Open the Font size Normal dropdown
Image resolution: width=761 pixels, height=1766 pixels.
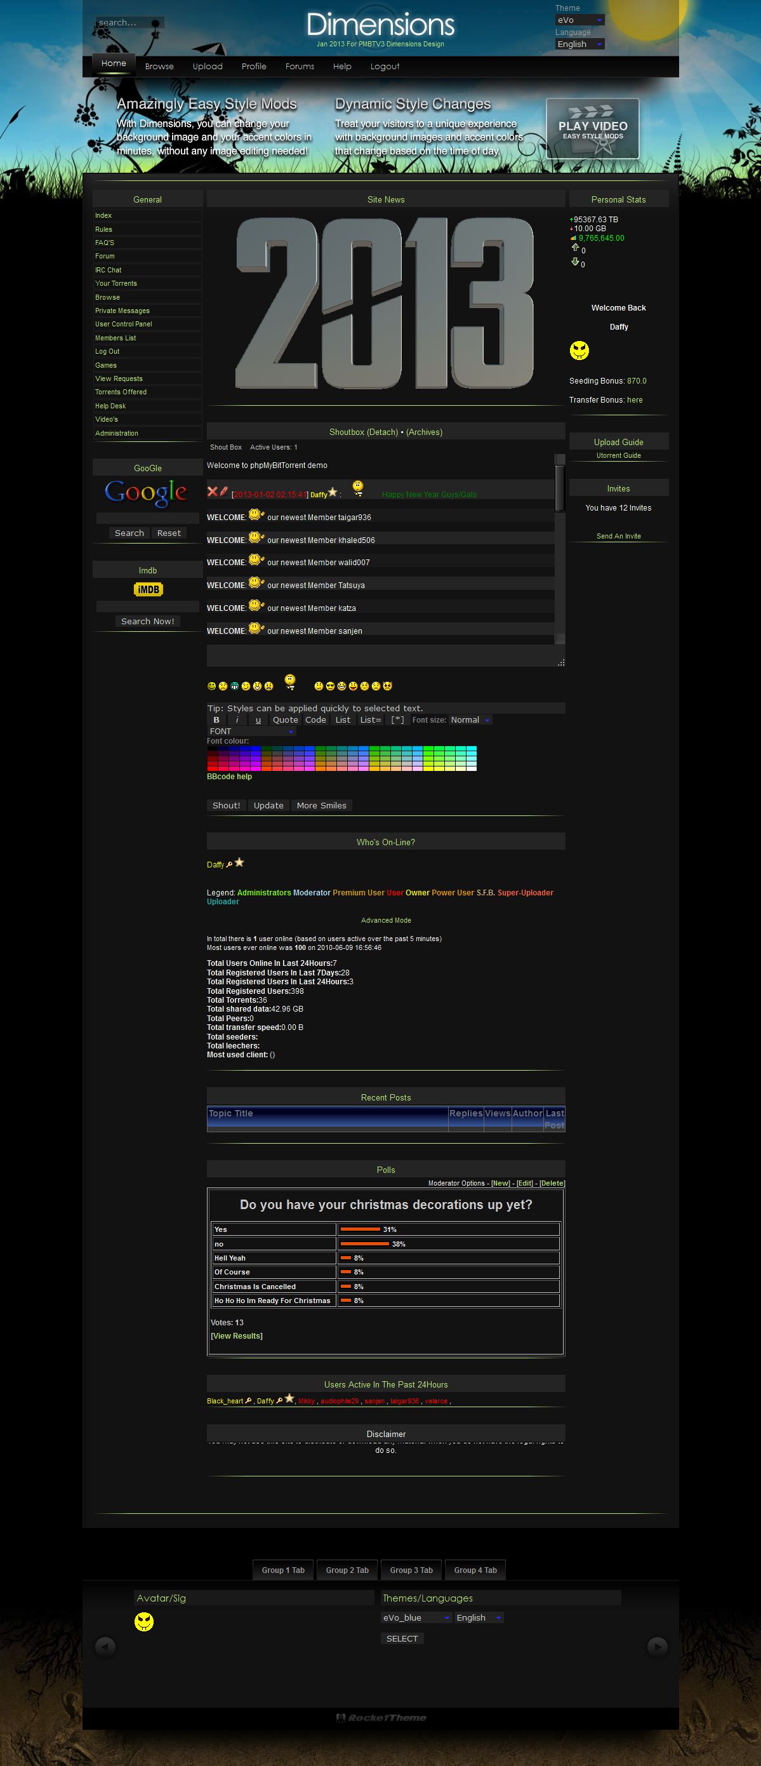tap(470, 720)
